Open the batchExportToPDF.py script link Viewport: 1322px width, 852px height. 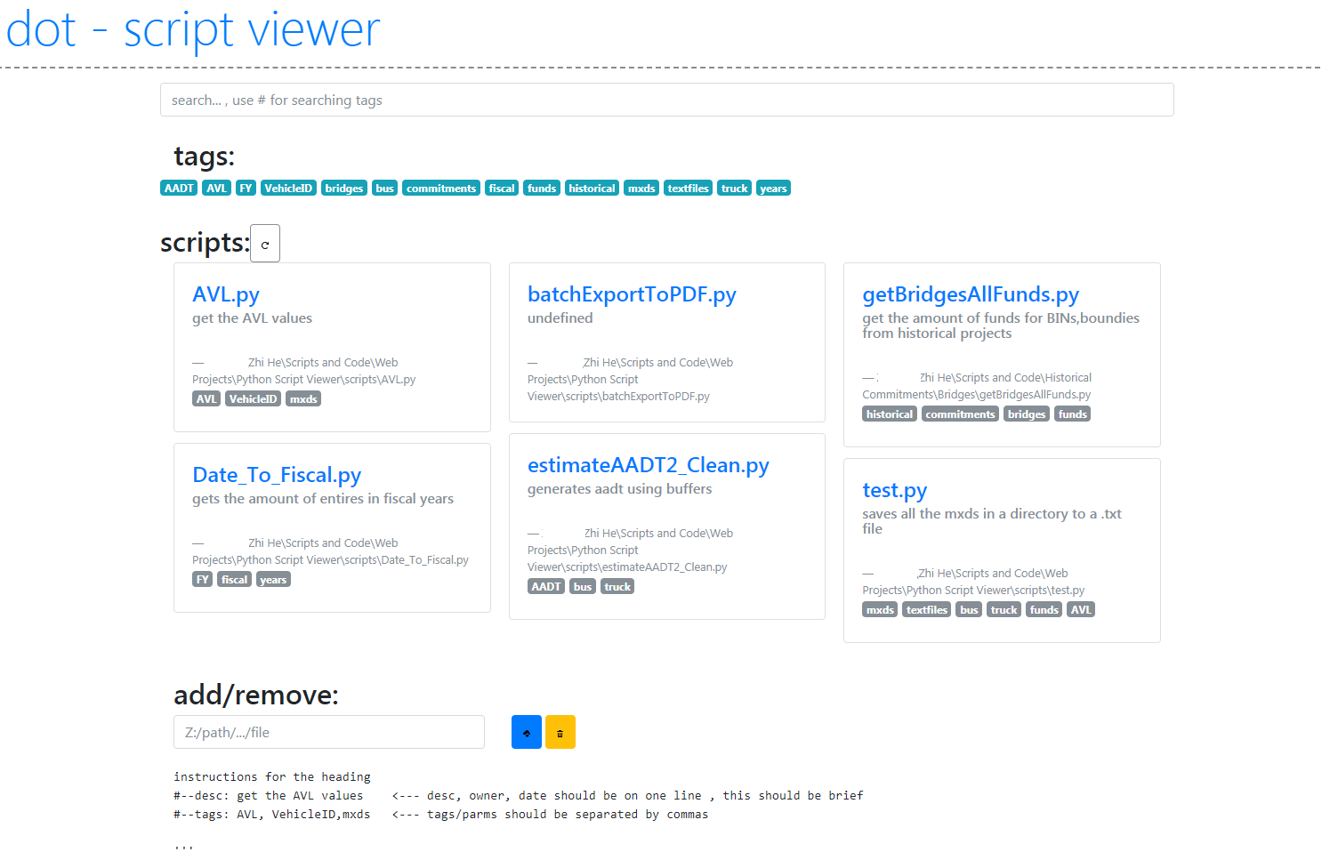pos(632,294)
